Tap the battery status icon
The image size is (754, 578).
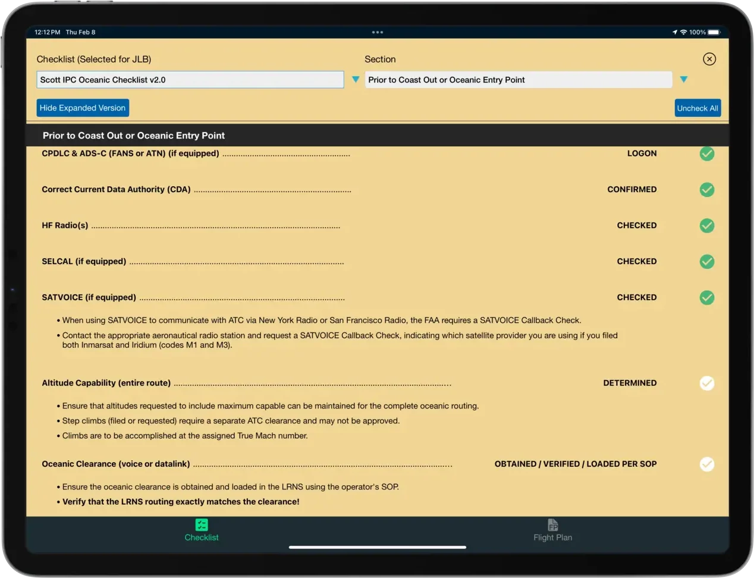click(x=714, y=32)
